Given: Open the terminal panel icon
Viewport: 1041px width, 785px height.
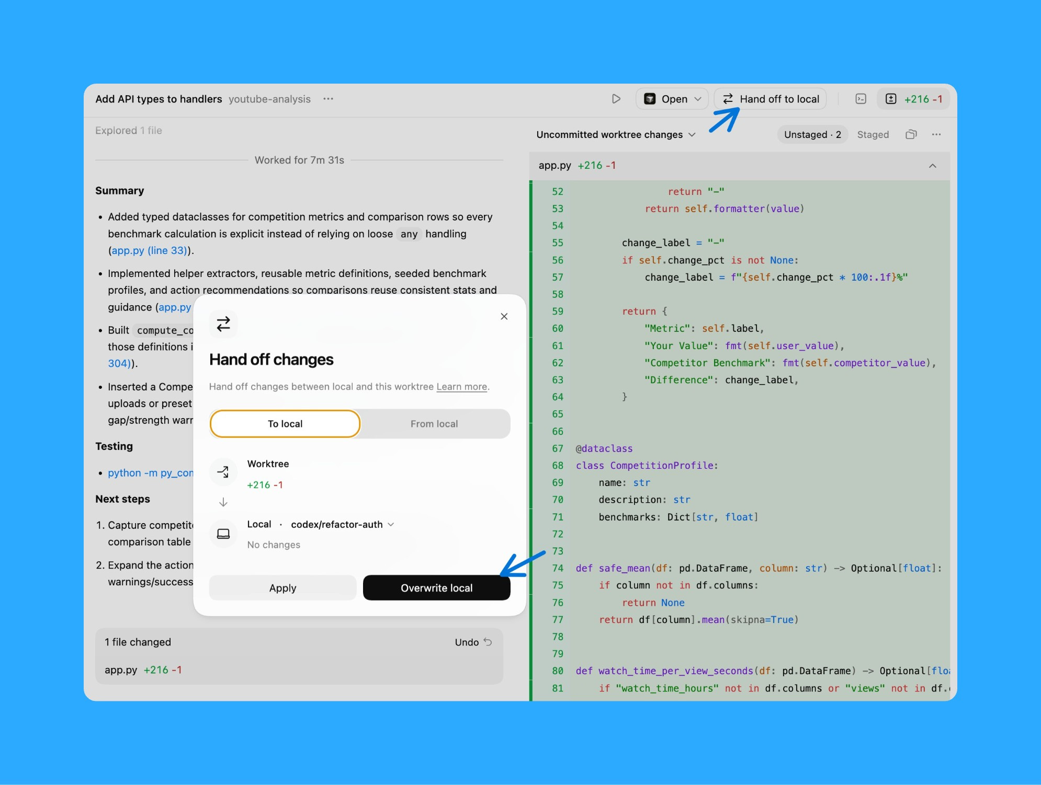Looking at the screenshot, I should coord(861,99).
